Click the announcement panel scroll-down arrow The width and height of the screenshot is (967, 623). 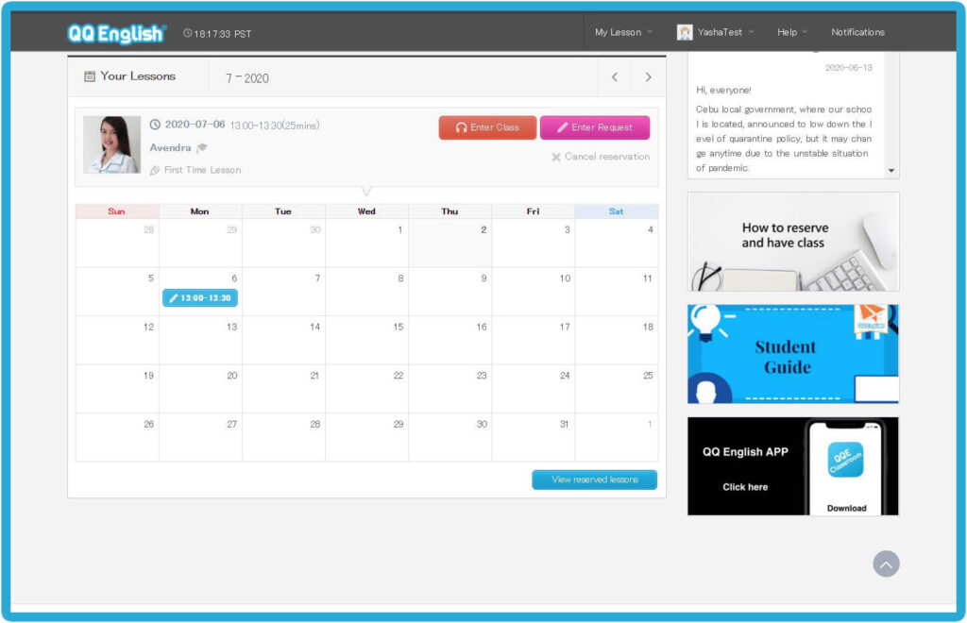(891, 171)
